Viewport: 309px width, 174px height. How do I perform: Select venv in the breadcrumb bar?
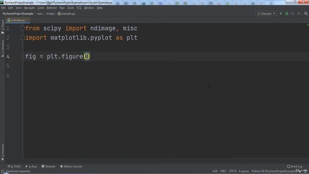(x=40, y=14)
